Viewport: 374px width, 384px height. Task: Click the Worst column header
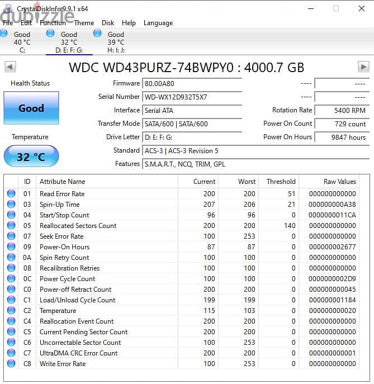click(x=239, y=182)
